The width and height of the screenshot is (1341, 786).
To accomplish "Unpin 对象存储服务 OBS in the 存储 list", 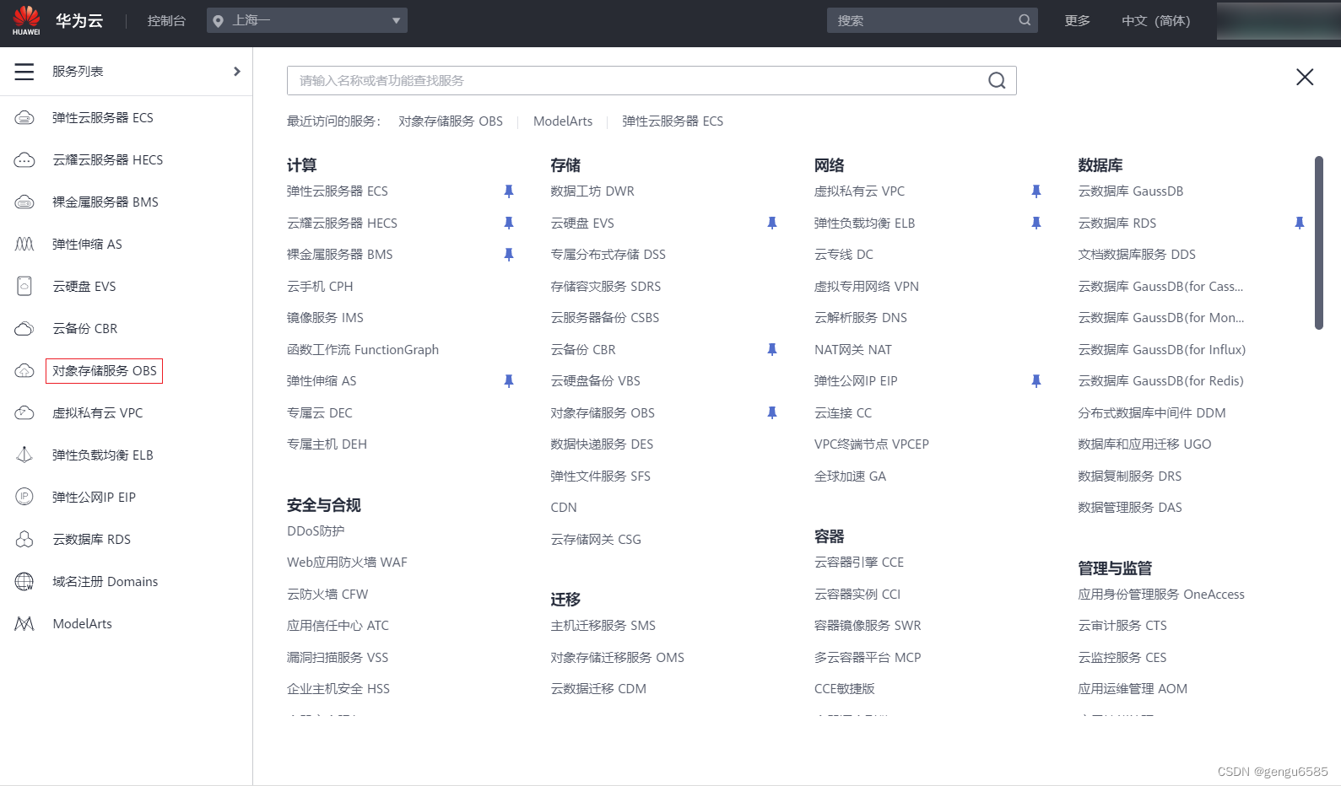I will (x=772, y=413).
